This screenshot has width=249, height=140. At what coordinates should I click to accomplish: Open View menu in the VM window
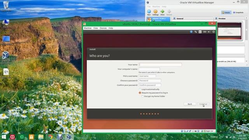96,28
